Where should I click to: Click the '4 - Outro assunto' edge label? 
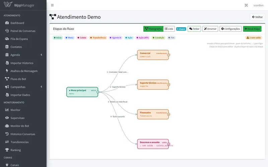tap(118, 117)
